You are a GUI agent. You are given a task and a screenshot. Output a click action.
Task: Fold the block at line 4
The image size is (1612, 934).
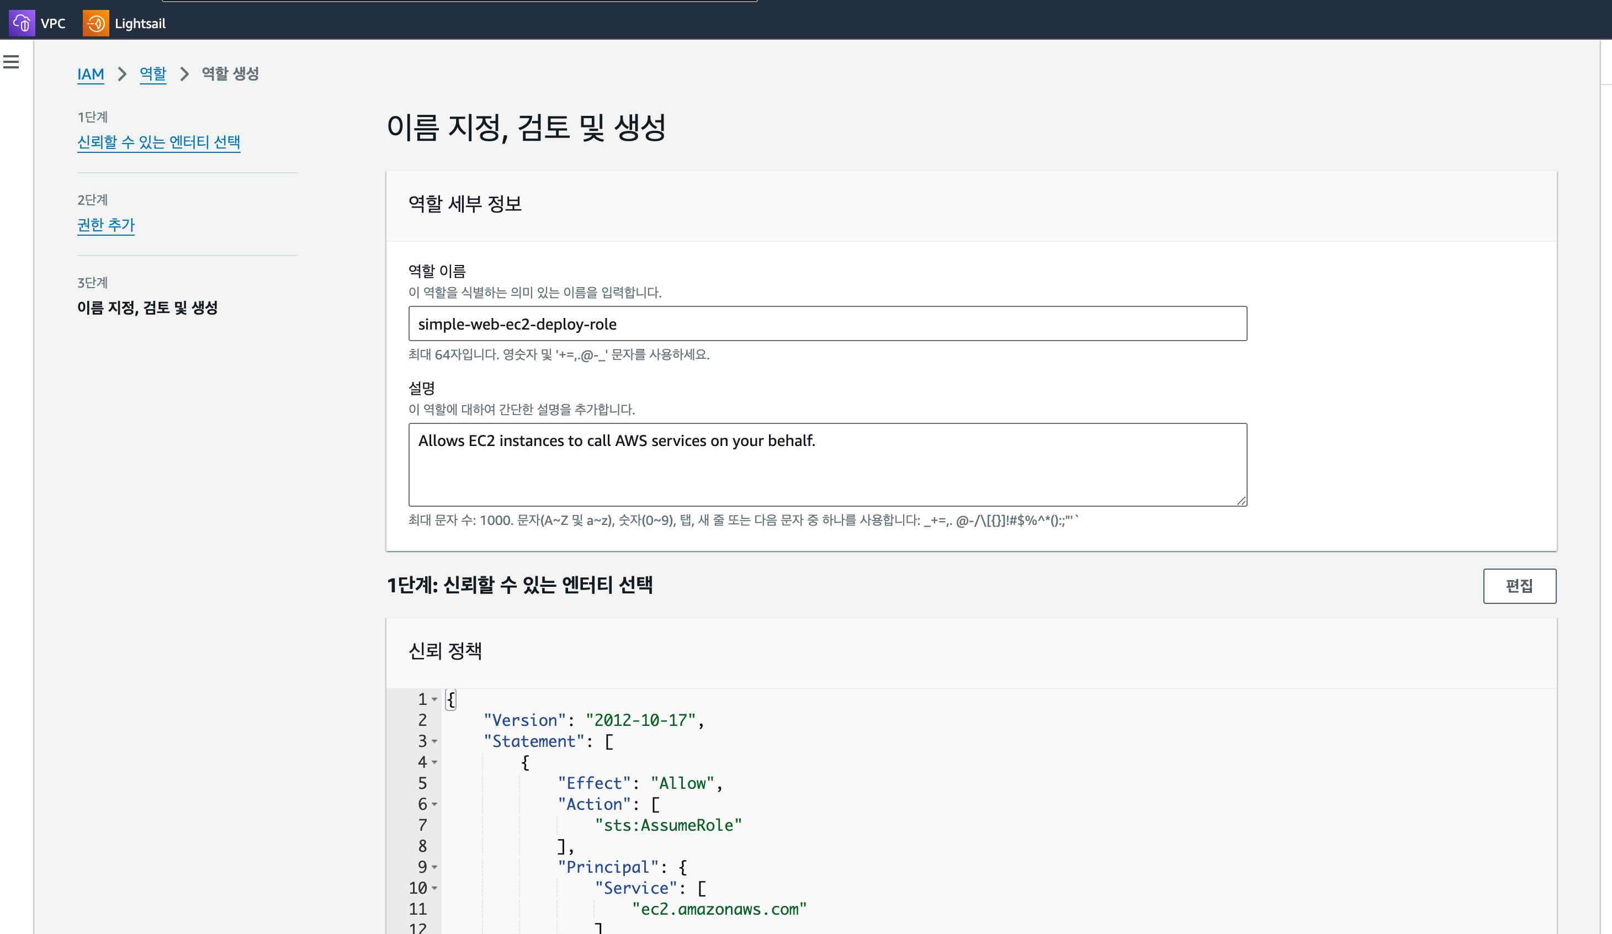coord(434,762)
